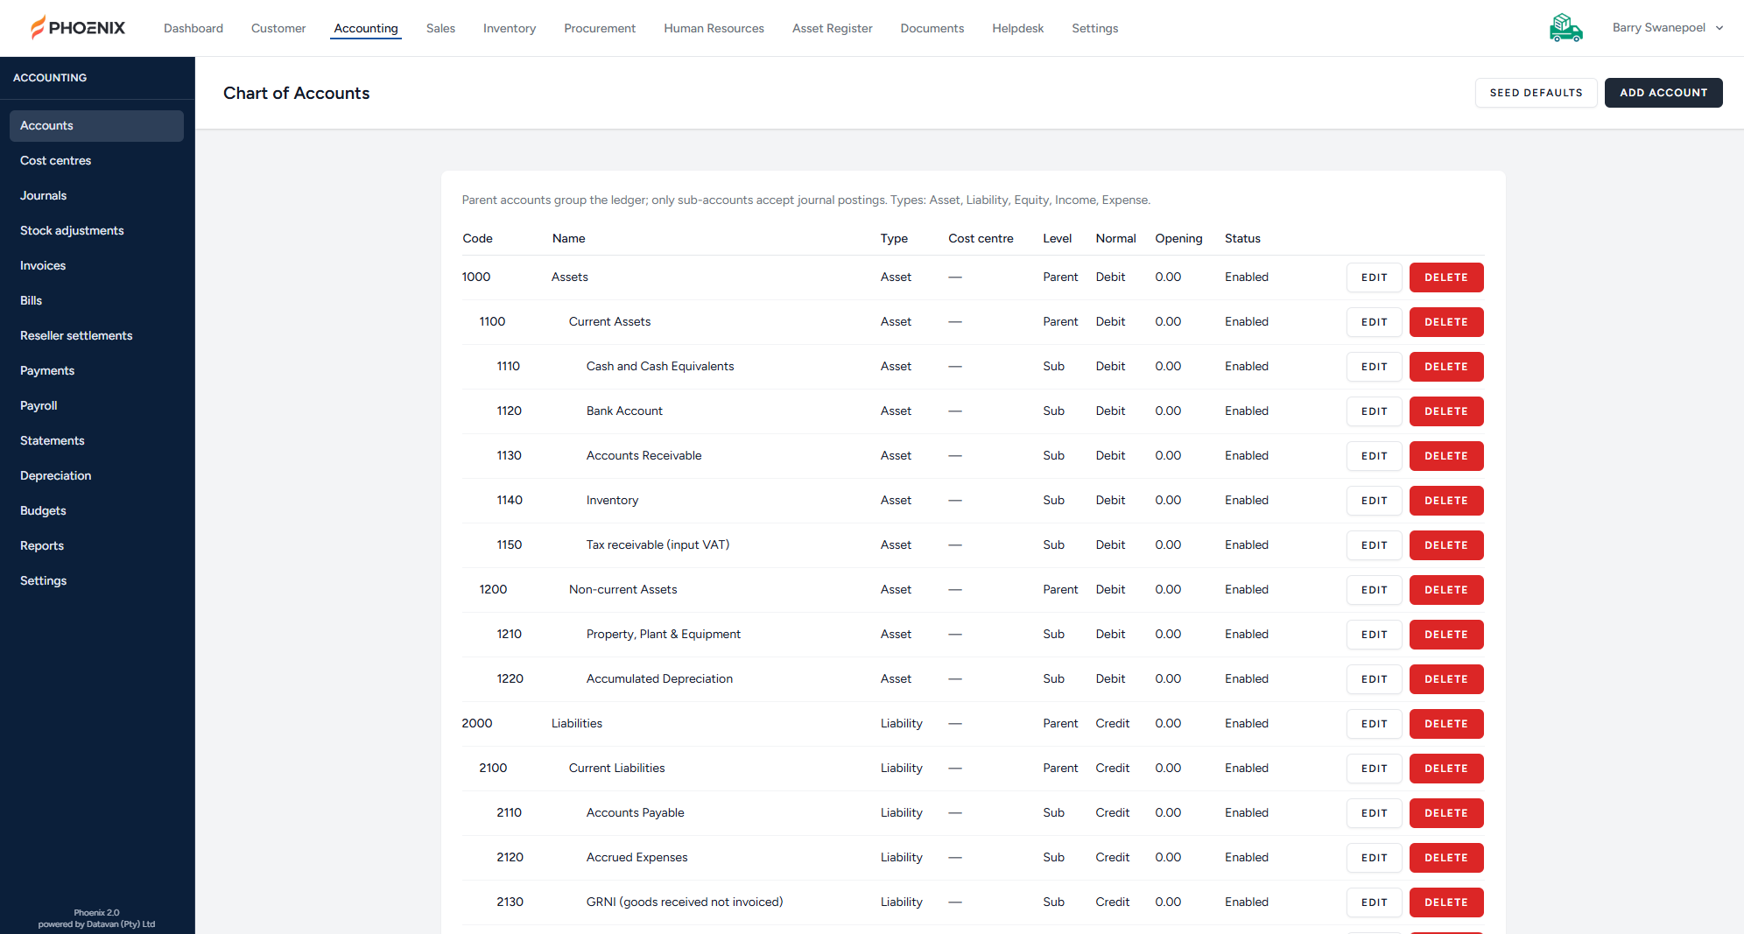Open Budgets in the sidebar
The height and width of the screenshot is (934, 1744).
click(96, 511)
